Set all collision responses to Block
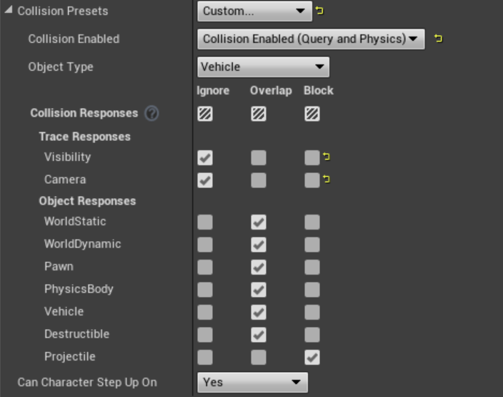The image size is (503, 397). (312, 113)
